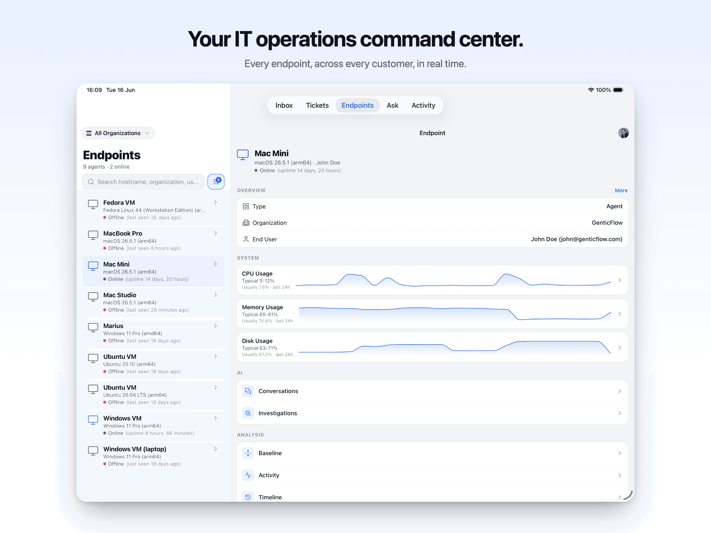Open MacBook Pro row chevron
The image size is (711, 533).
click(x=215, y=233)
